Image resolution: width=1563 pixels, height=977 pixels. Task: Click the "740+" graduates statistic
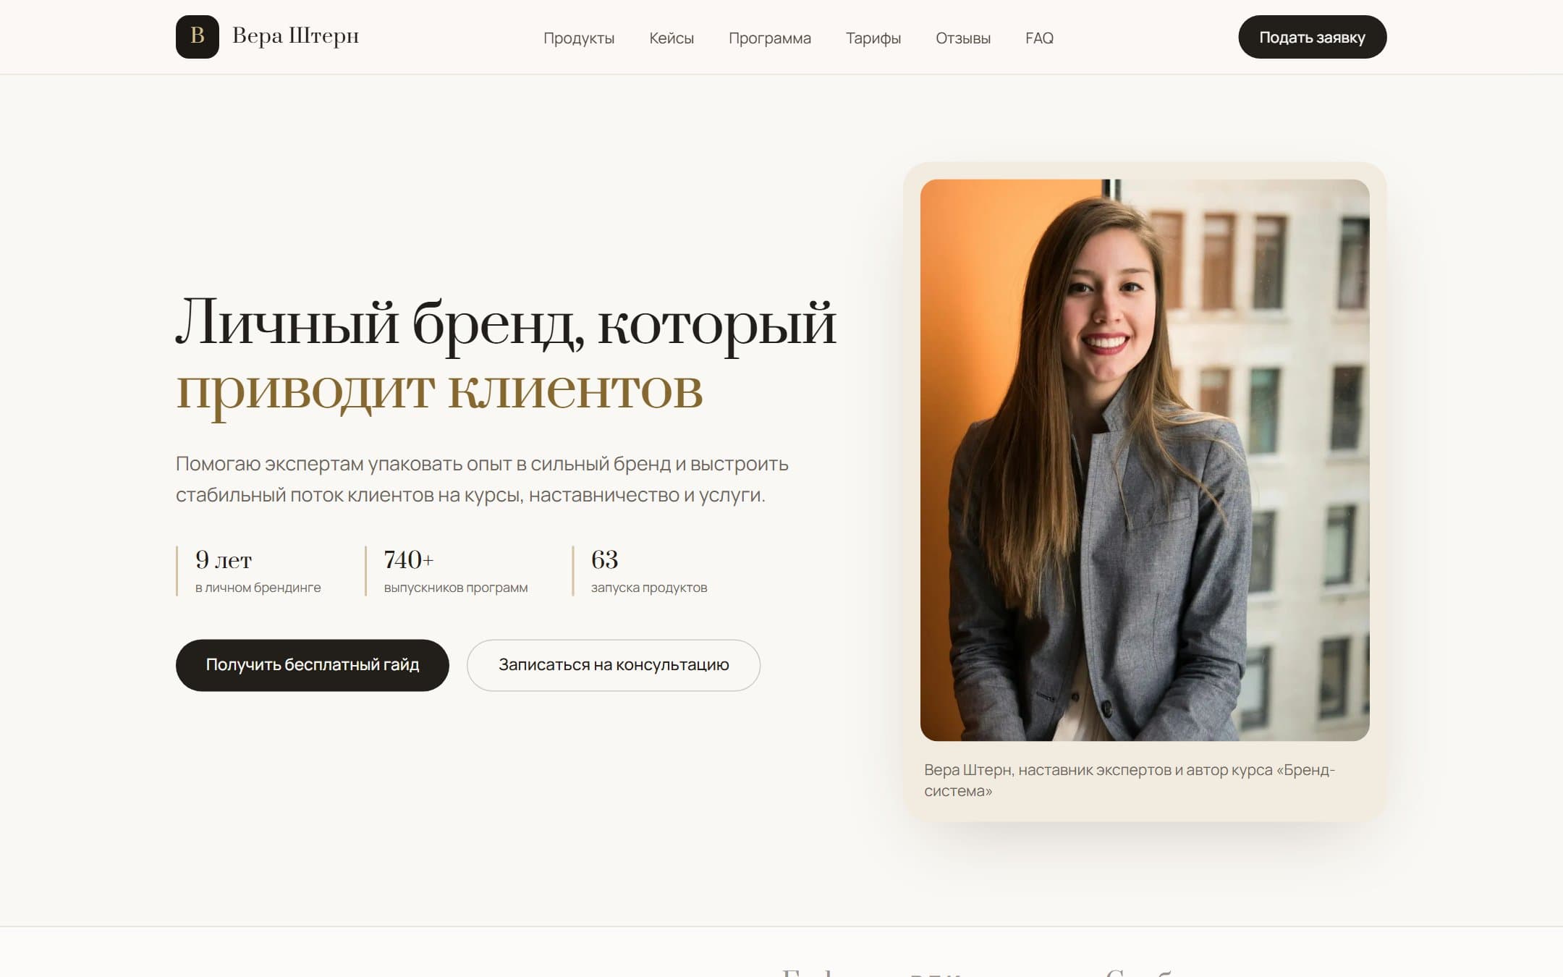pos(409,559)
